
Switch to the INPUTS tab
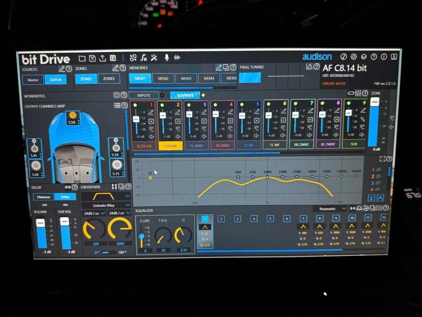tap(144, 95)
